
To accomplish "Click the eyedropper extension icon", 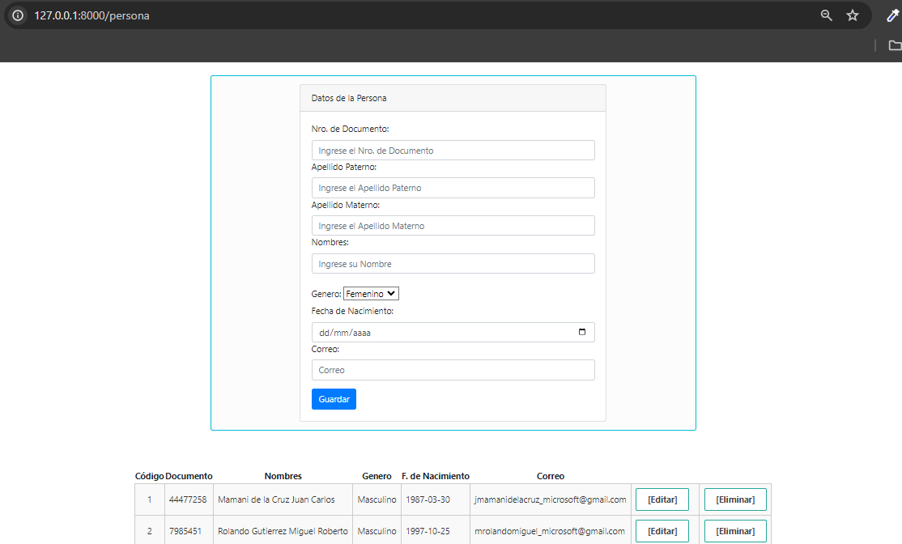I will 892,15.
